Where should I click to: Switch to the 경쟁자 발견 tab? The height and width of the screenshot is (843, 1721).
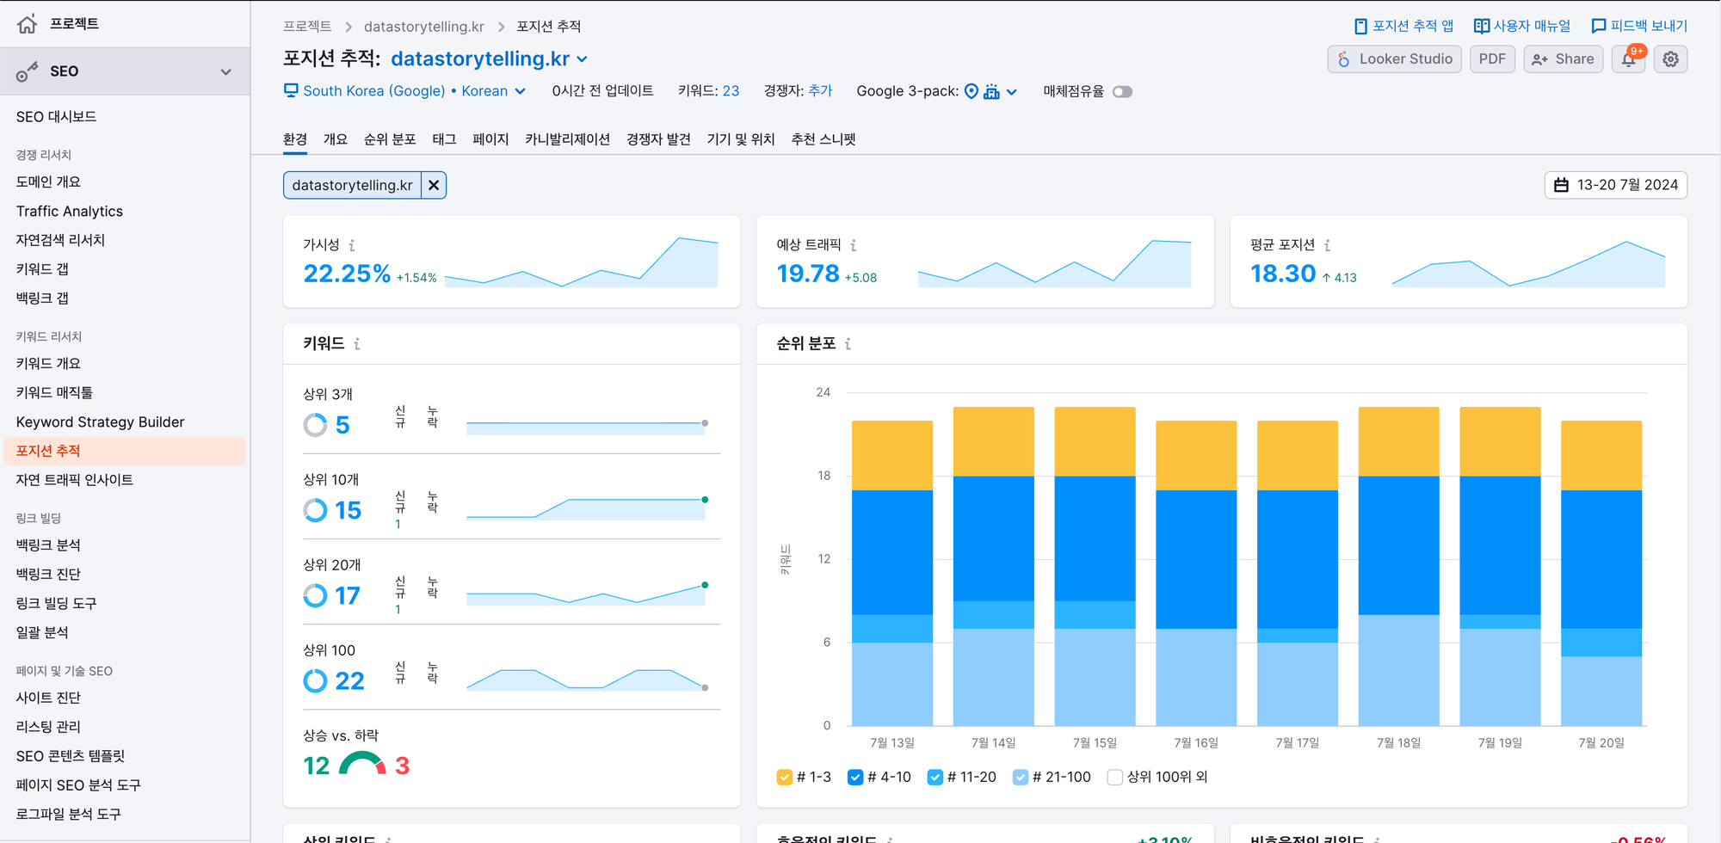(x=658, y=139)
